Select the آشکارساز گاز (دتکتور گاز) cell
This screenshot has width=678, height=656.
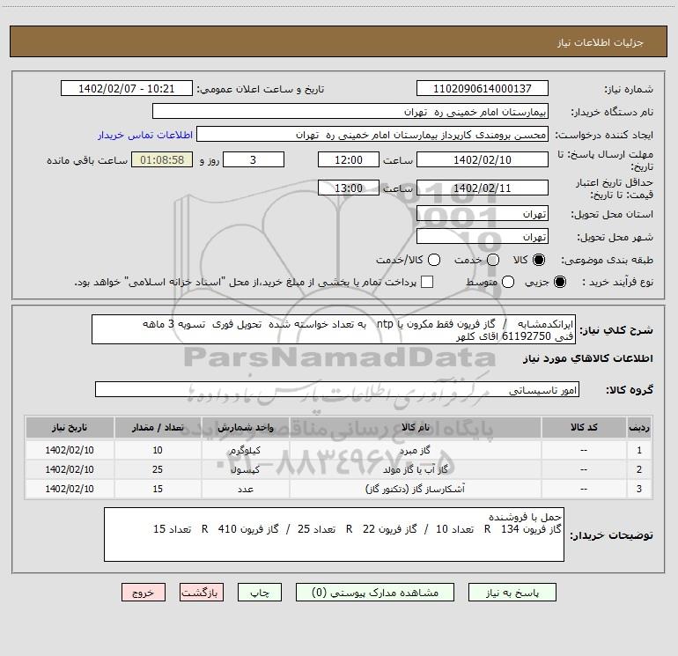pos(415,489)
